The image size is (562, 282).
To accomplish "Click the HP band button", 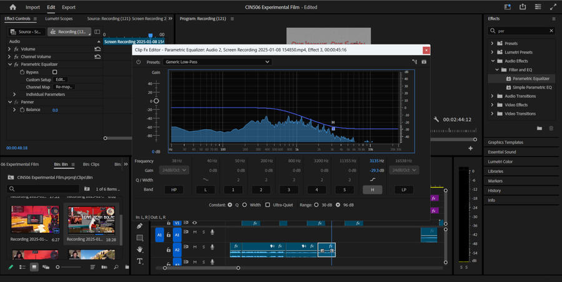I will pos(173,189).
